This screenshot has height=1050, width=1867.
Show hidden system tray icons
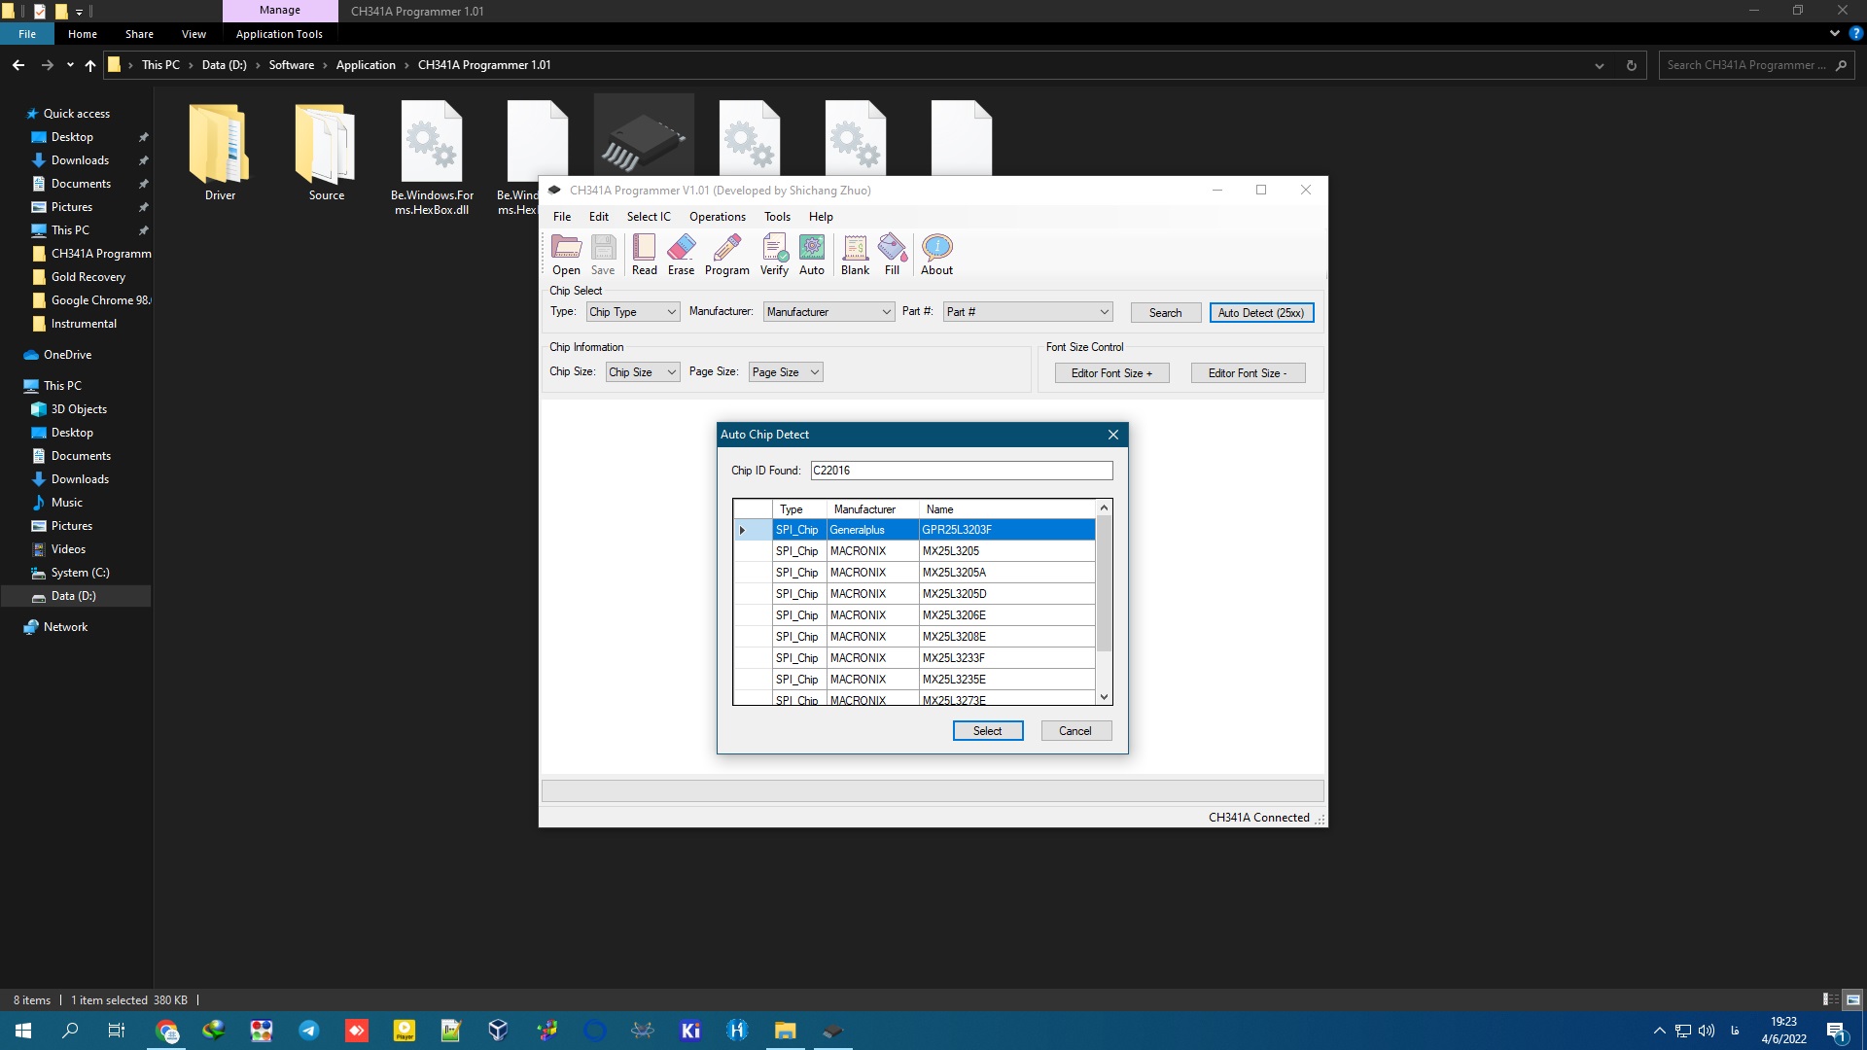pyautogui.click(x=1660, y=1031)
